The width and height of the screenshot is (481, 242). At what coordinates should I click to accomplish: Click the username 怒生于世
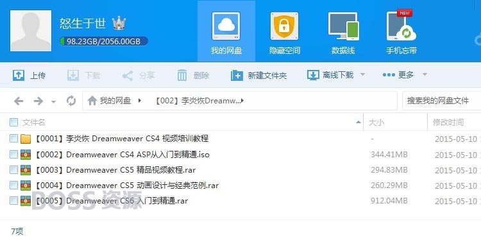tap(83, 23)
